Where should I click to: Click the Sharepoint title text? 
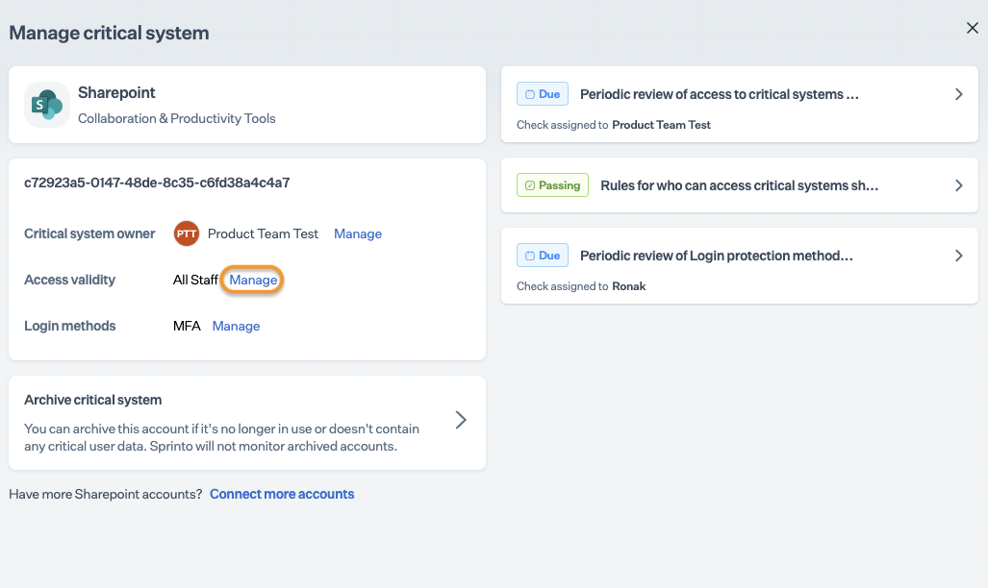coord(116,93)
